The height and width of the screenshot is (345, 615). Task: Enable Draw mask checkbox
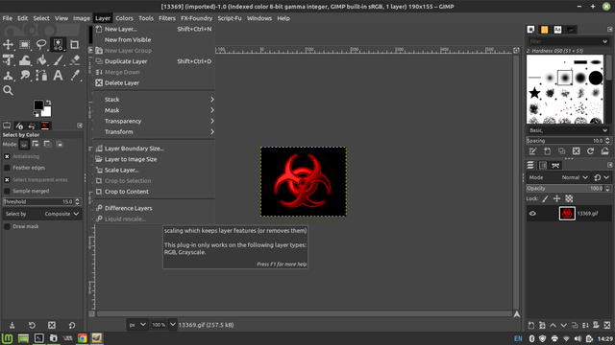click(x=7, y=226)
